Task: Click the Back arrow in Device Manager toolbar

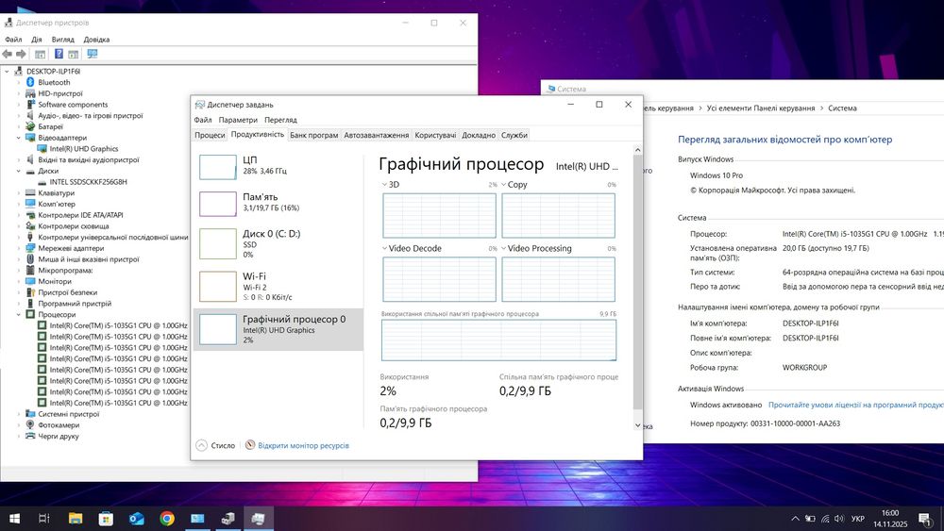Action: [x=8, y=54]
